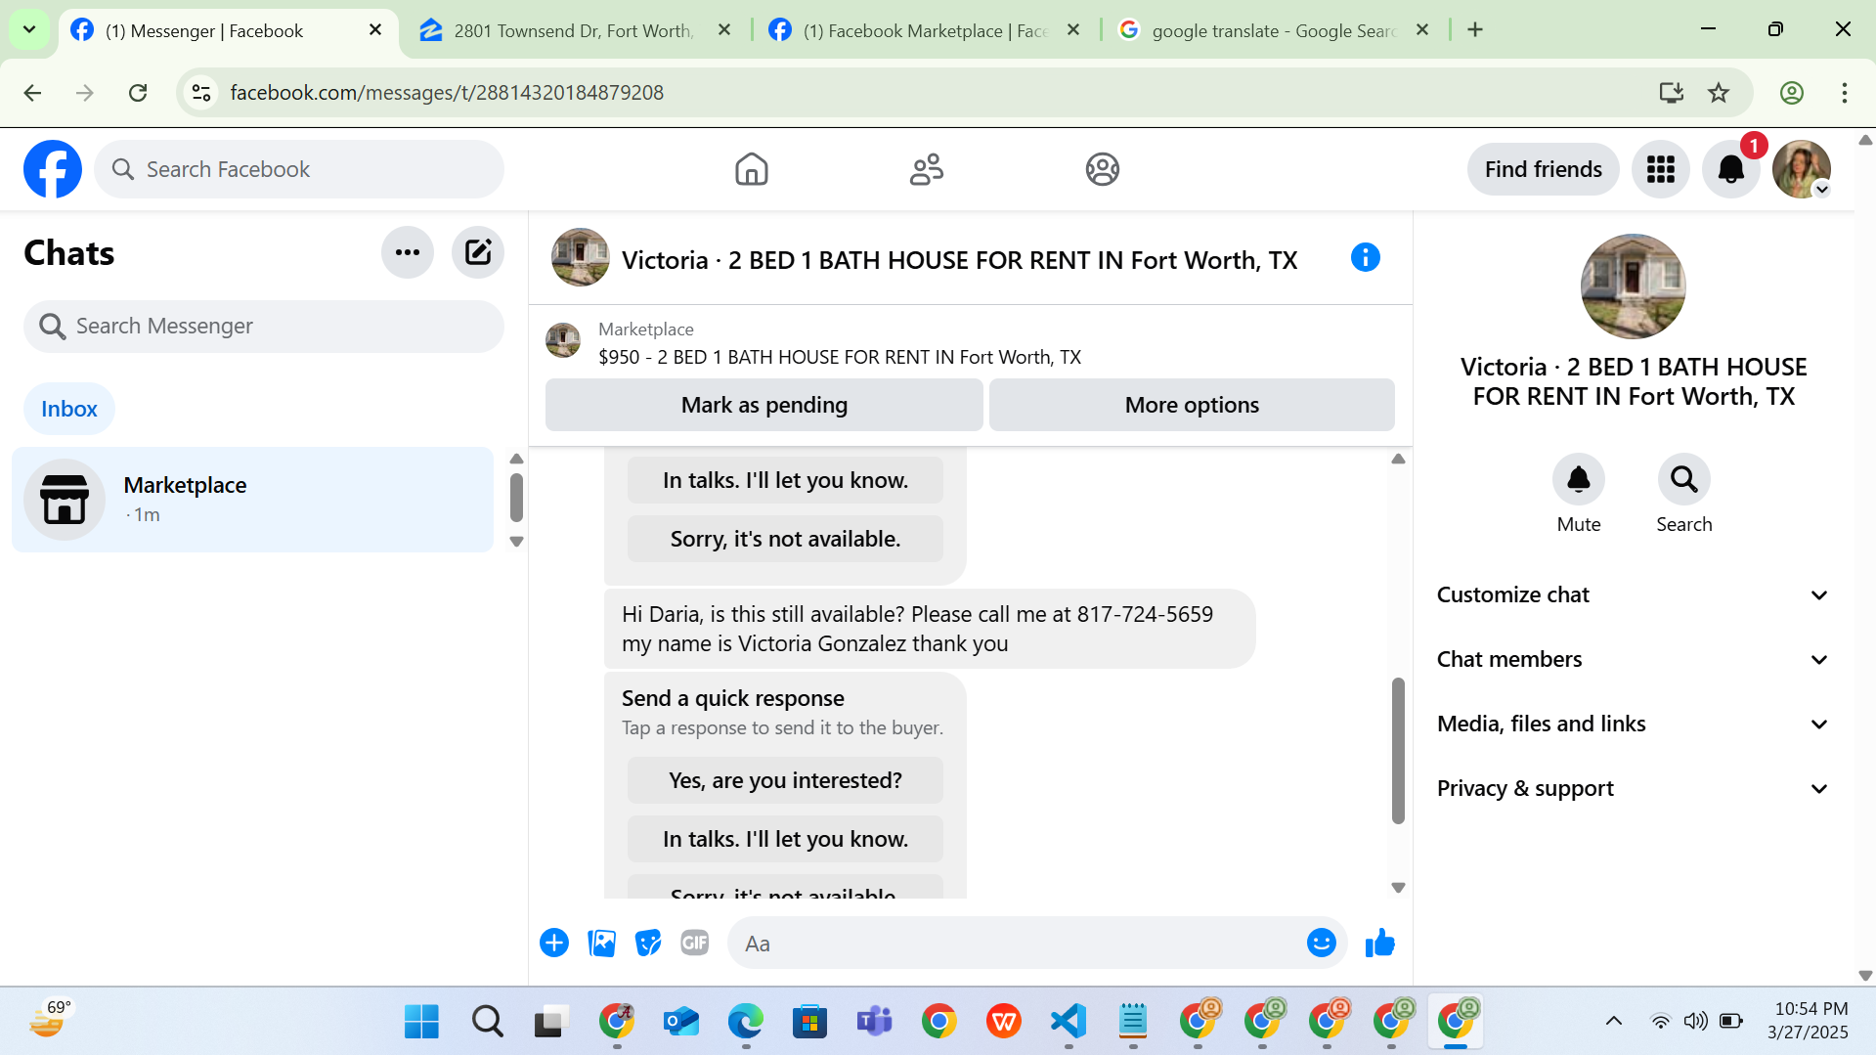Send a thumbs-up like
Screen dimensions: 1876x1055
(x=1380, y=943)
